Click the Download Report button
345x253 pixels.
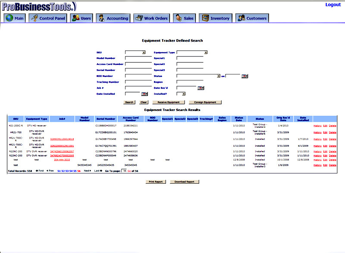[184, 182]
